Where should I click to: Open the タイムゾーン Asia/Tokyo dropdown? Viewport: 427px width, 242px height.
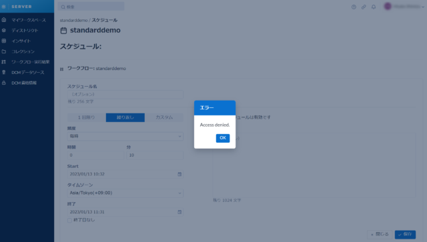point(125,193)
